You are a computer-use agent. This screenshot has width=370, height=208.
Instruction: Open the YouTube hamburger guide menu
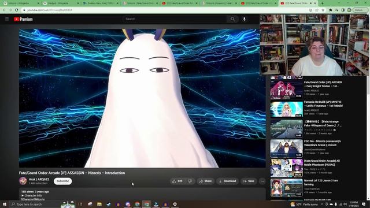(7, 19)
